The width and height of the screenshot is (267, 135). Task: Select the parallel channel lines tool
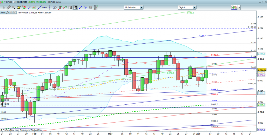(x=55, y=8)
